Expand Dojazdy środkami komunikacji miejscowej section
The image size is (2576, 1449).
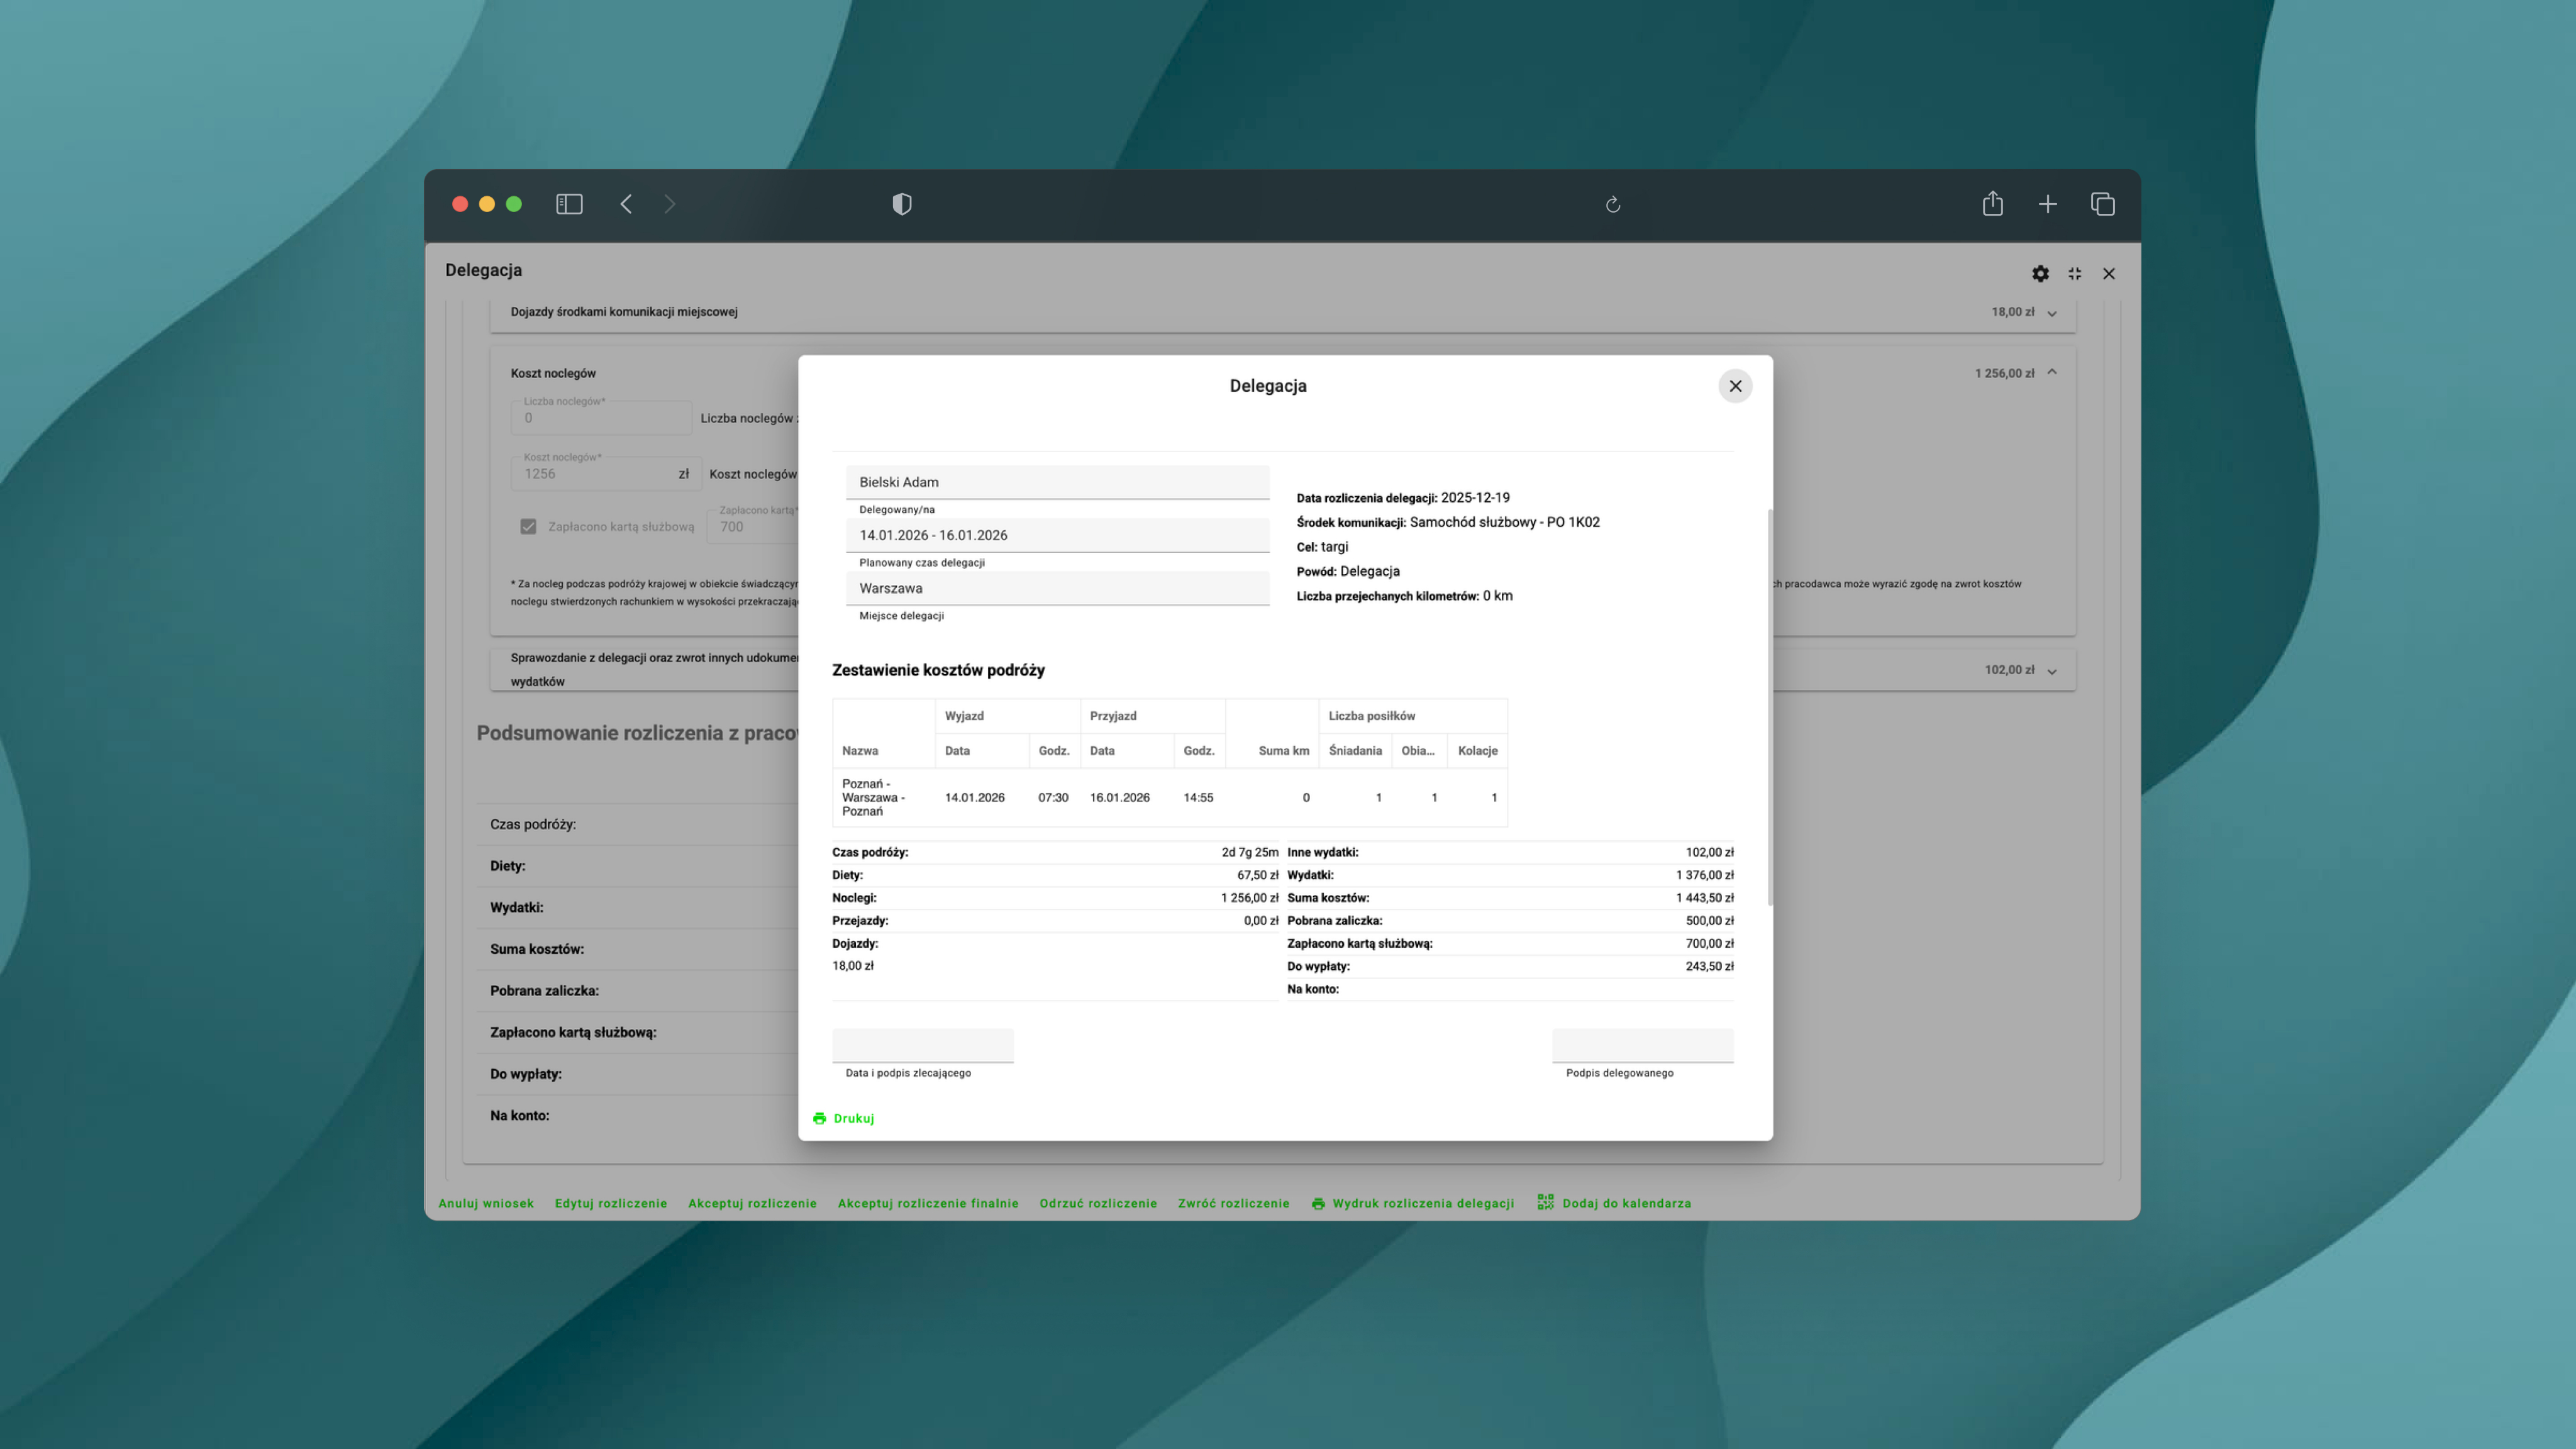coord(2051,313)
